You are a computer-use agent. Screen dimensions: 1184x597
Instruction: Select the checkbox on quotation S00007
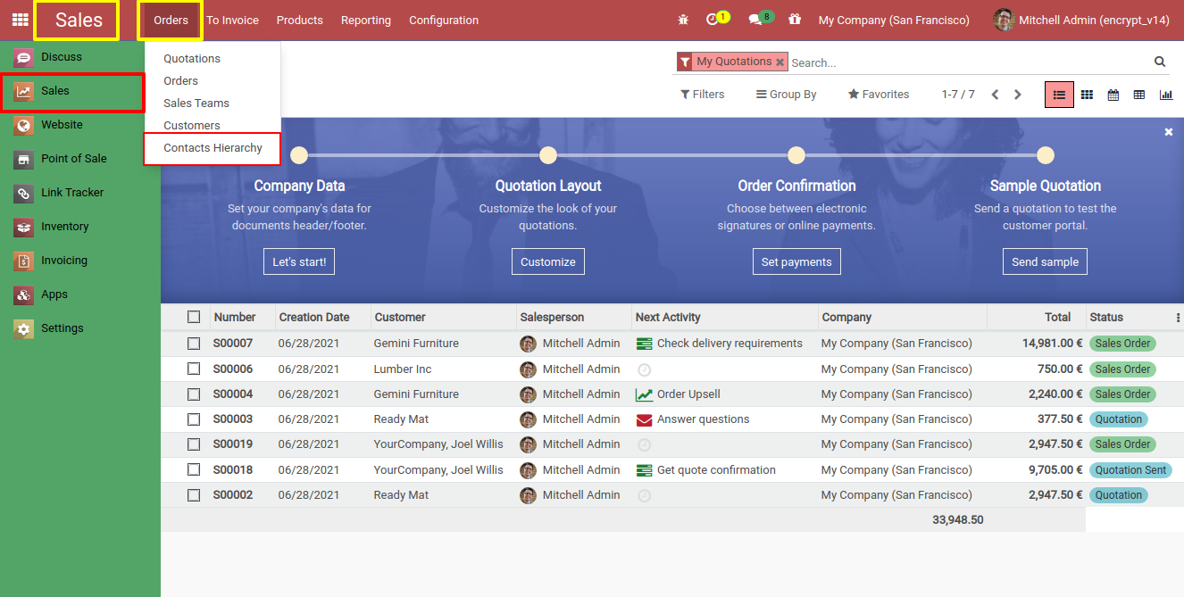click(194, 343)
